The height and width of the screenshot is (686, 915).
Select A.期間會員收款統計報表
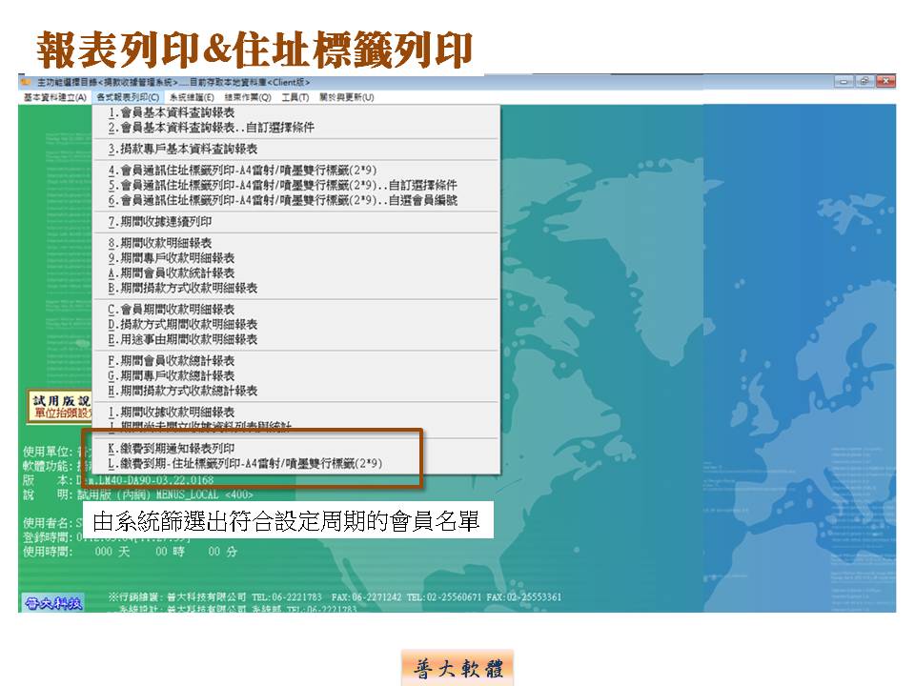click(295, 273)
